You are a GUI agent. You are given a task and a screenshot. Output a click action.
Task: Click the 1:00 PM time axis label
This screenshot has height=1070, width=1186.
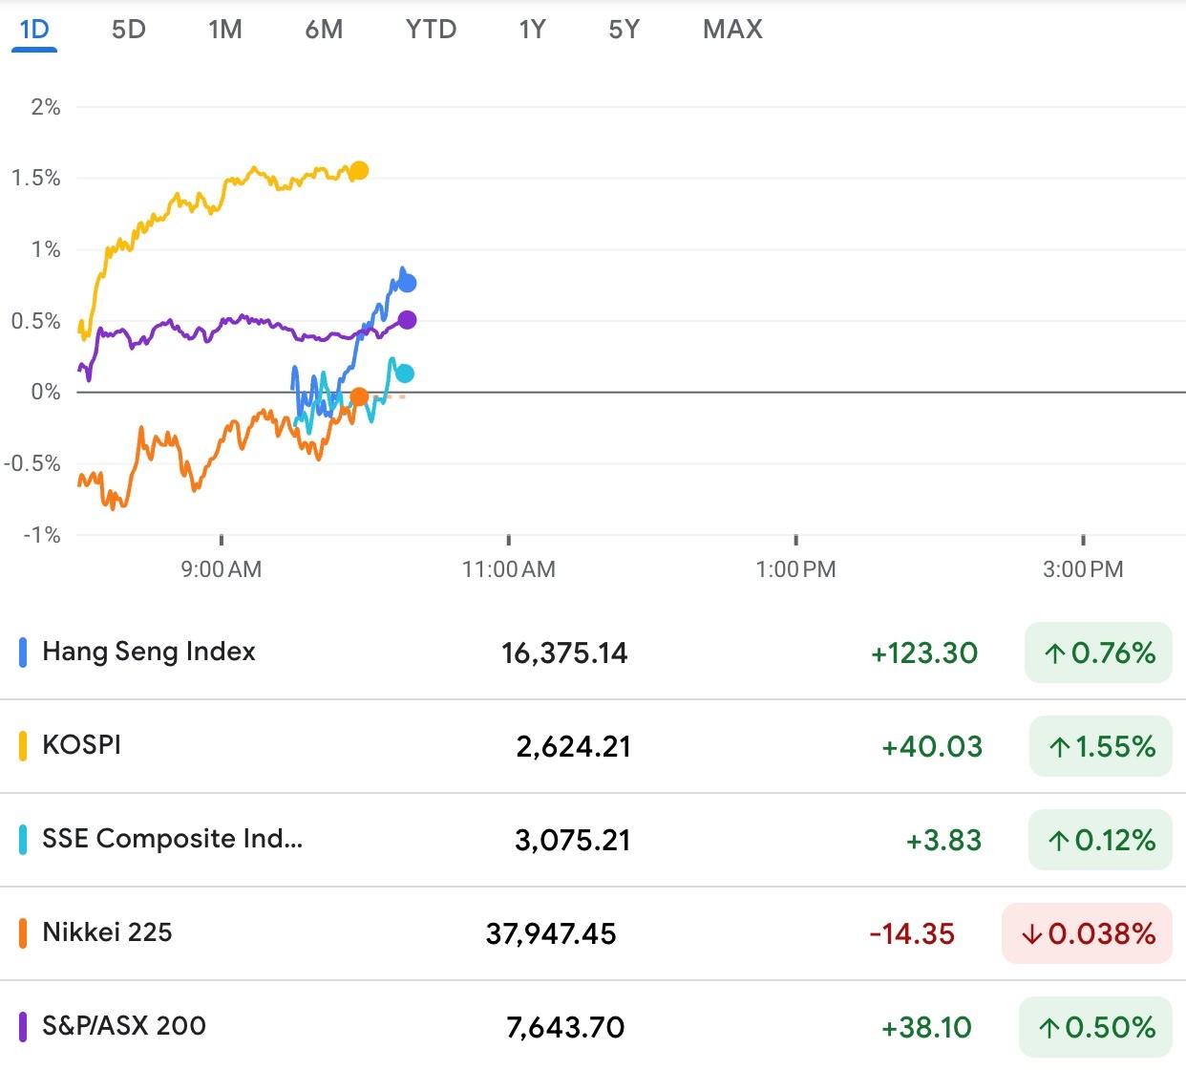(x=795, y=569)
